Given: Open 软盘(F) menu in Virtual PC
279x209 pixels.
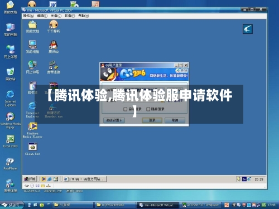Looking at the screenshot, I should click(70, 16).
